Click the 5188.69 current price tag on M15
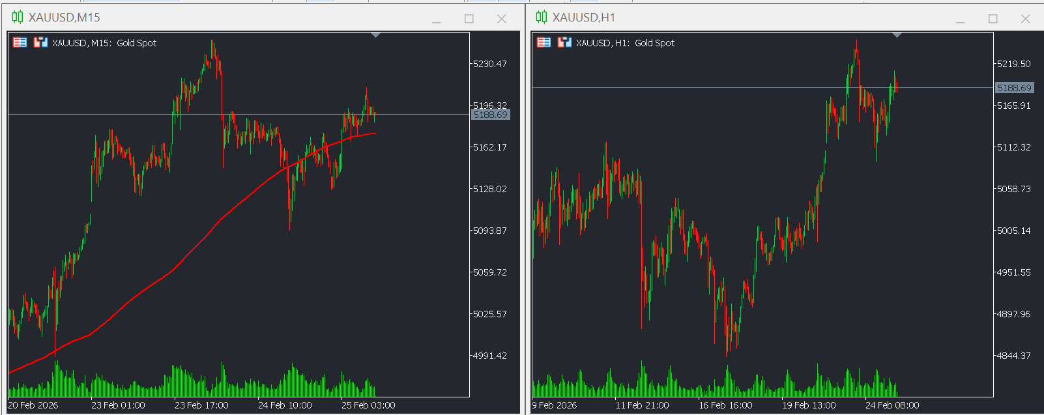This screenshot has width=1044, height=415. pyautogui.click(x=490, y=115)
